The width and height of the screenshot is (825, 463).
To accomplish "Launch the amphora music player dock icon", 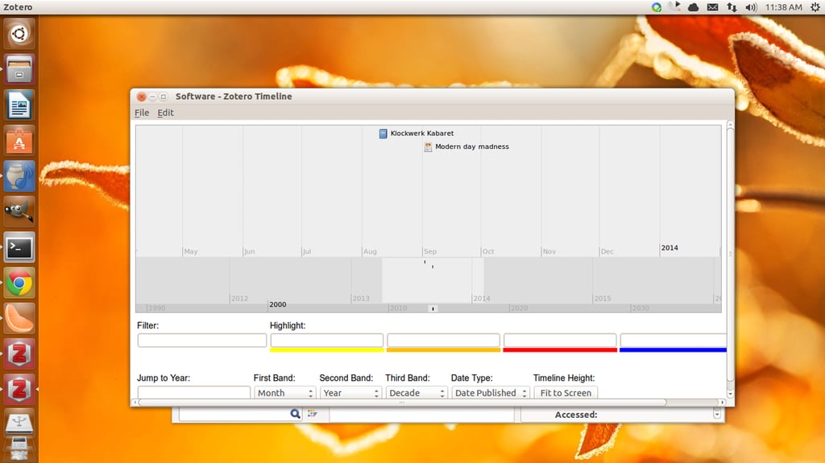I will (x=19, y=176).
